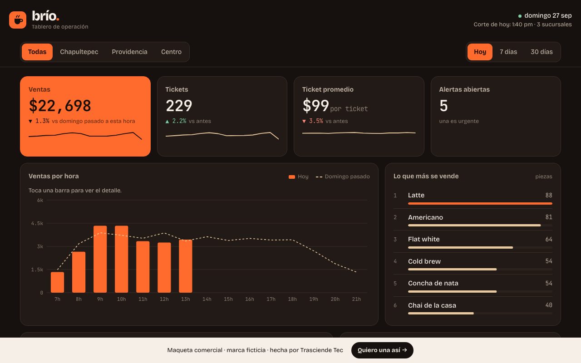
Task: Click the Concha de nata row
Action: [473, 285]
